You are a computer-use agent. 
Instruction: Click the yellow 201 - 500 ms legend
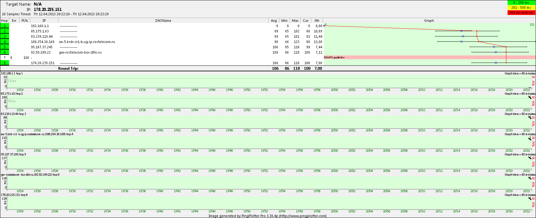521,7
